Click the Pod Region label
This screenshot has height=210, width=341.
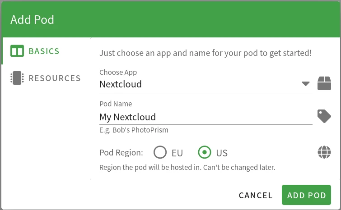tap(121, 153)
